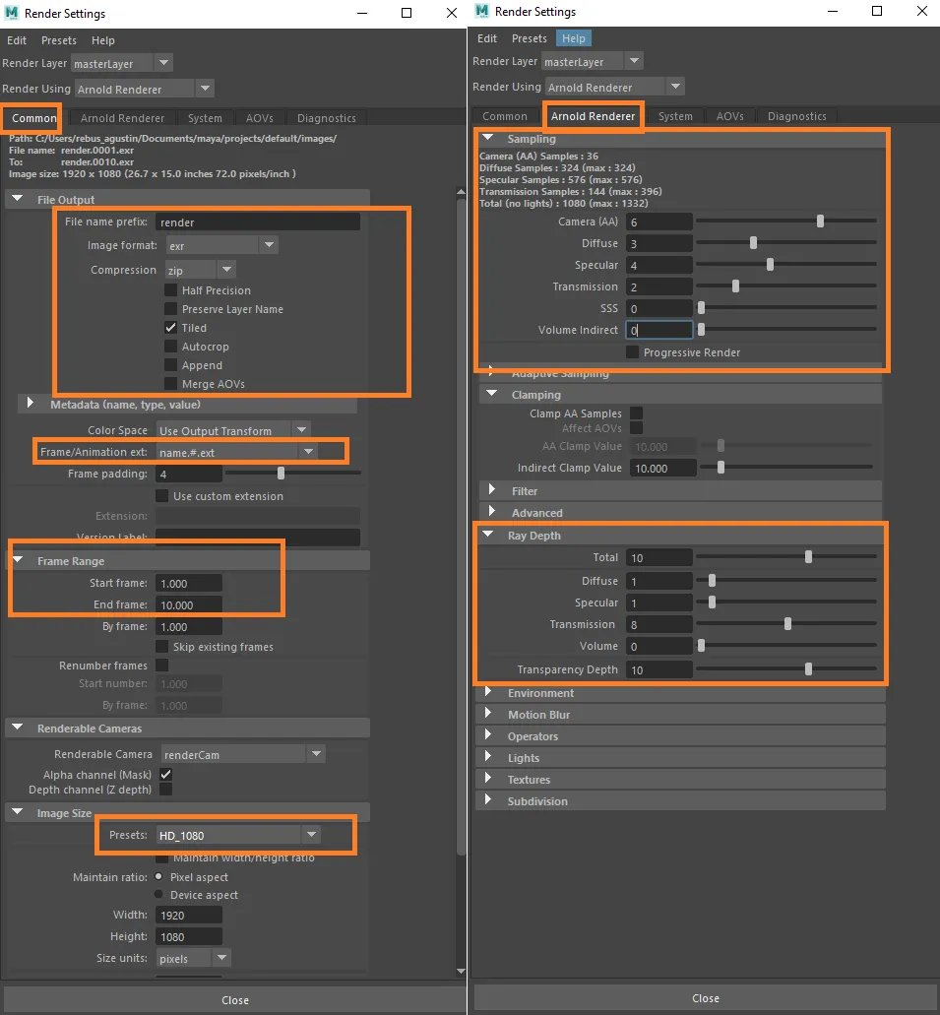Toggle the Merge AOVs checkbox
The image size is (940, 1015).
pyautogui.click(x=171, y=384)
